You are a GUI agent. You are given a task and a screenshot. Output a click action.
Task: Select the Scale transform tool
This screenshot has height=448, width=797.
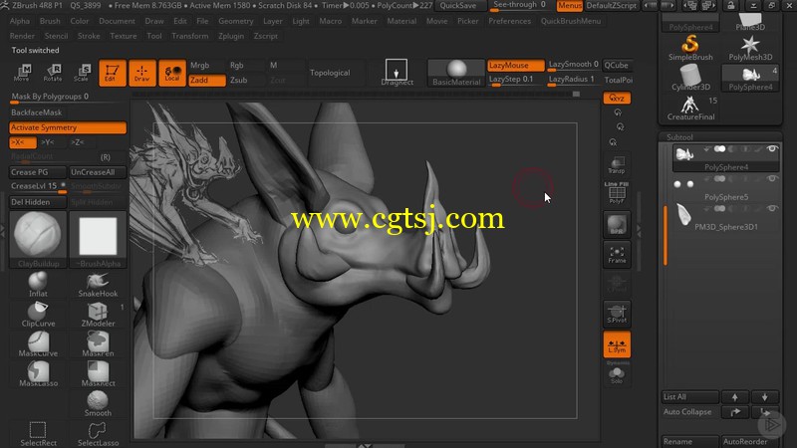click(x=82, y=73)
